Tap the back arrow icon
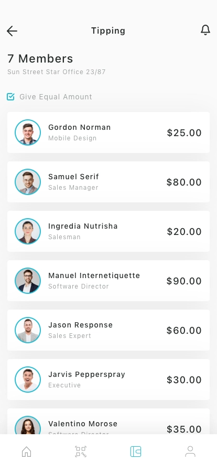The image size is (217, 471). (12, 31)
